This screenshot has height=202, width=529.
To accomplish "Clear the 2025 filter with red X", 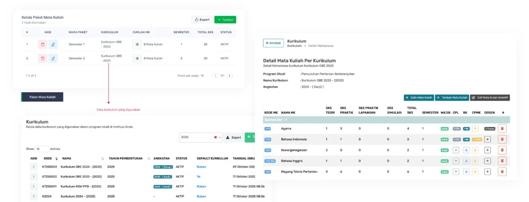I will click(x=215, y=138).
